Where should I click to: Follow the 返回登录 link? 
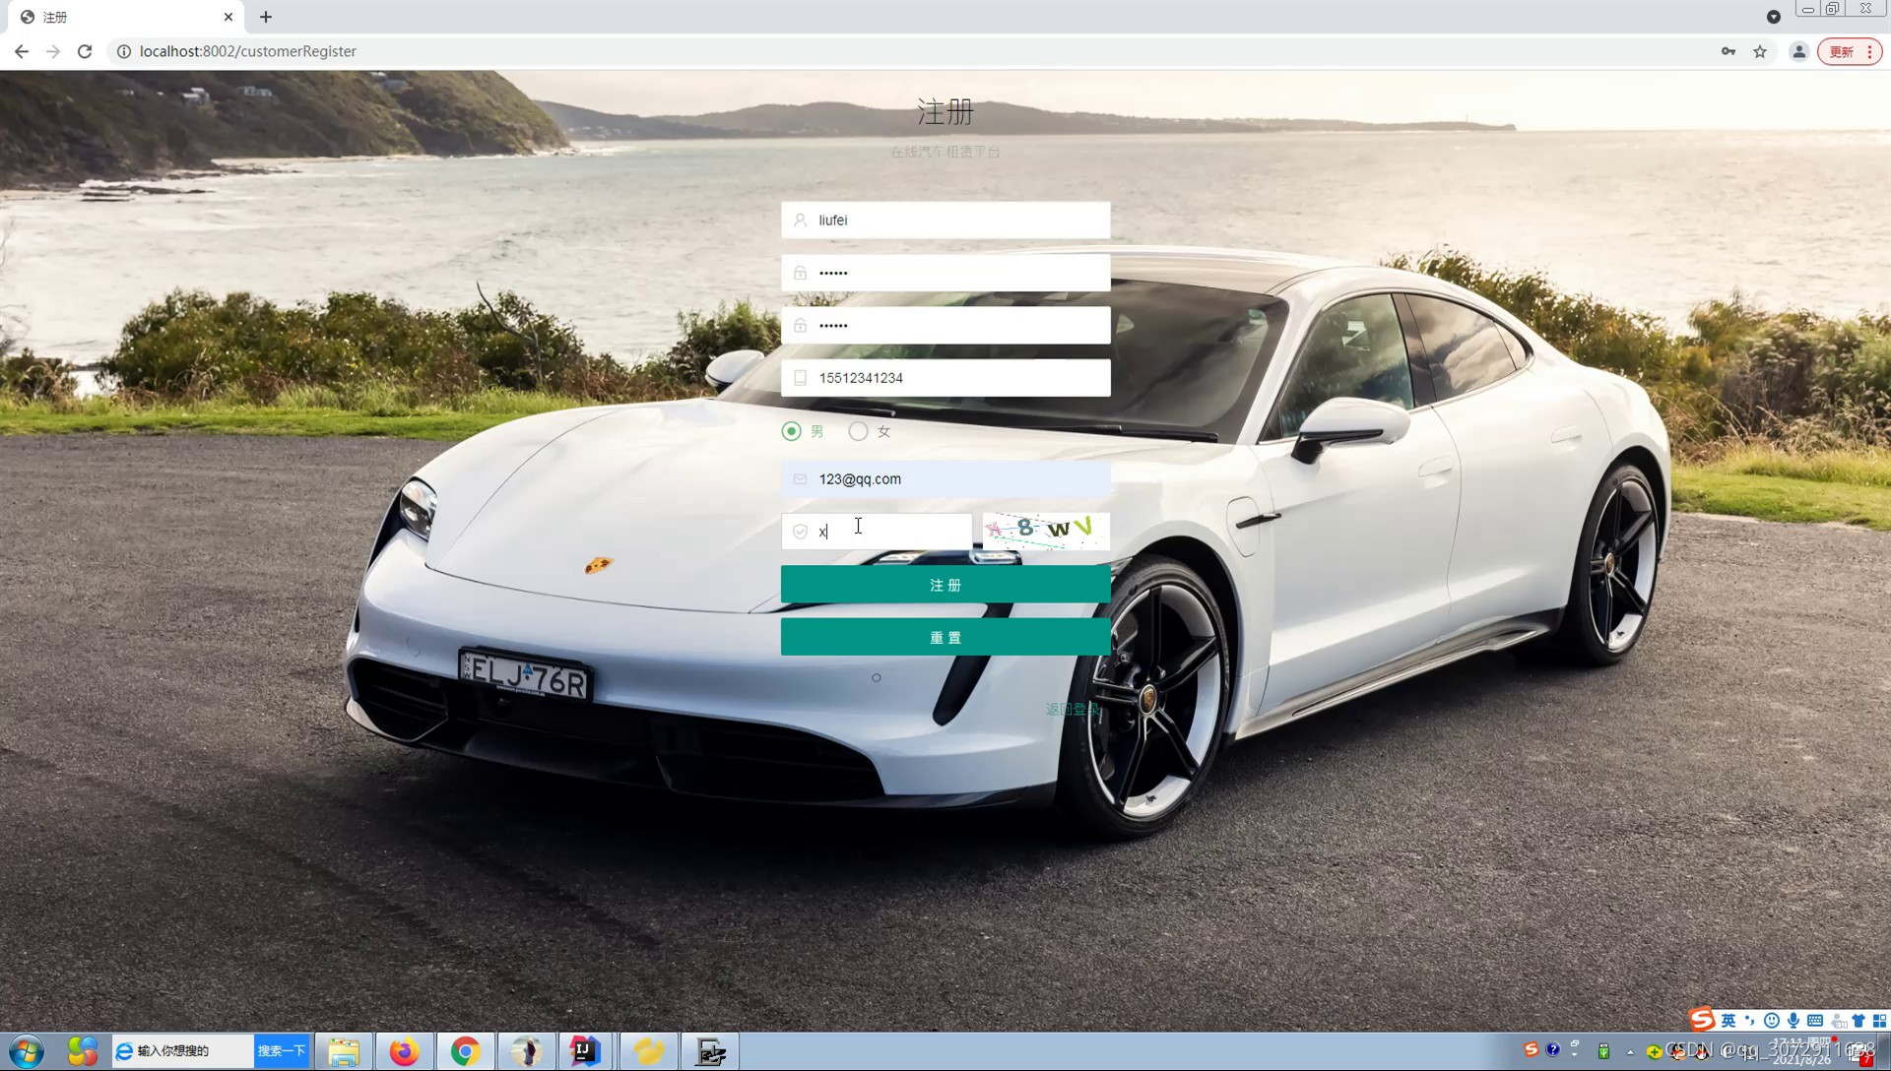click(x=1073, y=709)
